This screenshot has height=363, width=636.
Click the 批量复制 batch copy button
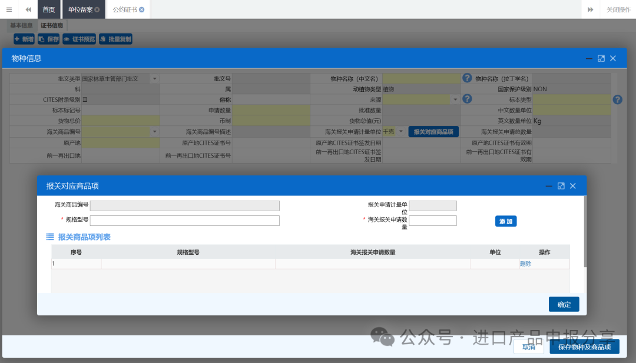pyautogui.click(x=115, y=38)
